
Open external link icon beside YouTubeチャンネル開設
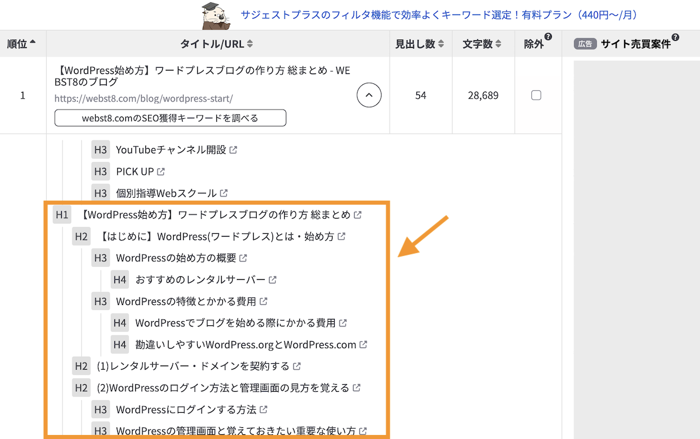tap(233, 150)
